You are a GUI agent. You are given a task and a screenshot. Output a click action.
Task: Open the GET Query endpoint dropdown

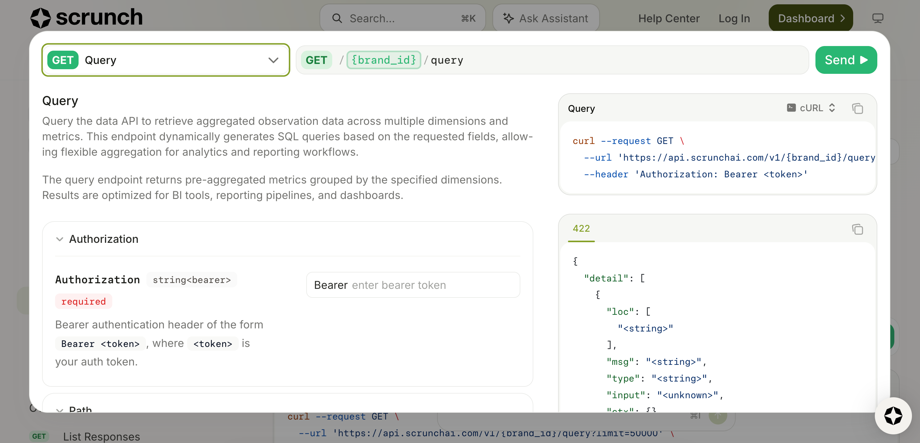166,60
